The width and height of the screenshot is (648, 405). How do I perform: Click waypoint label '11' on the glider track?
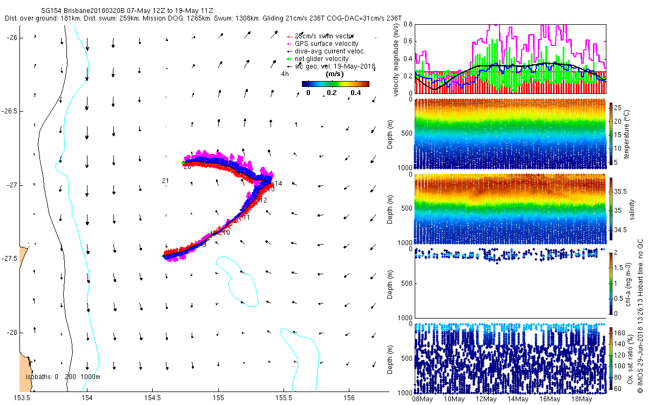[x=246, y=218]
